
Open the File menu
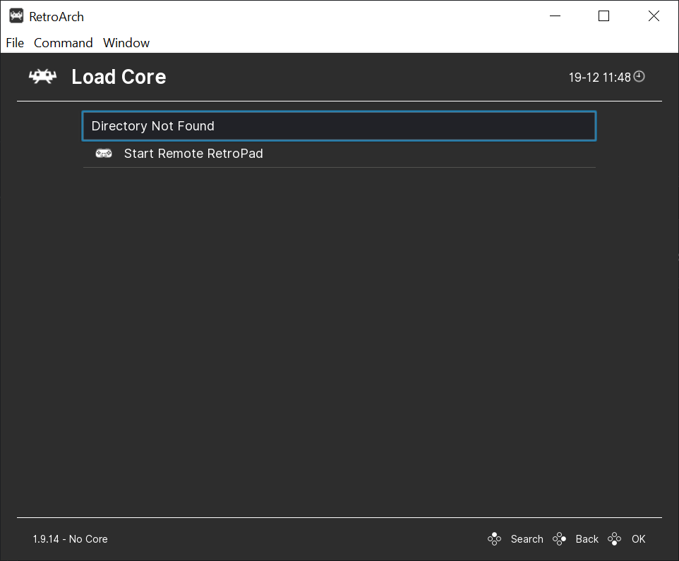tap(14, 42)
